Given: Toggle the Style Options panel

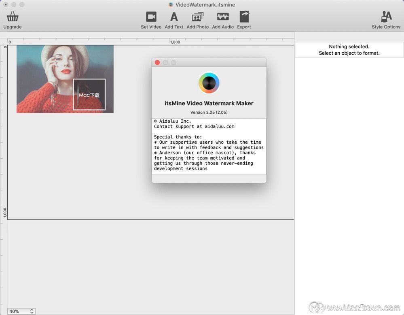Looking at the screenshot, I should point(386,17).
